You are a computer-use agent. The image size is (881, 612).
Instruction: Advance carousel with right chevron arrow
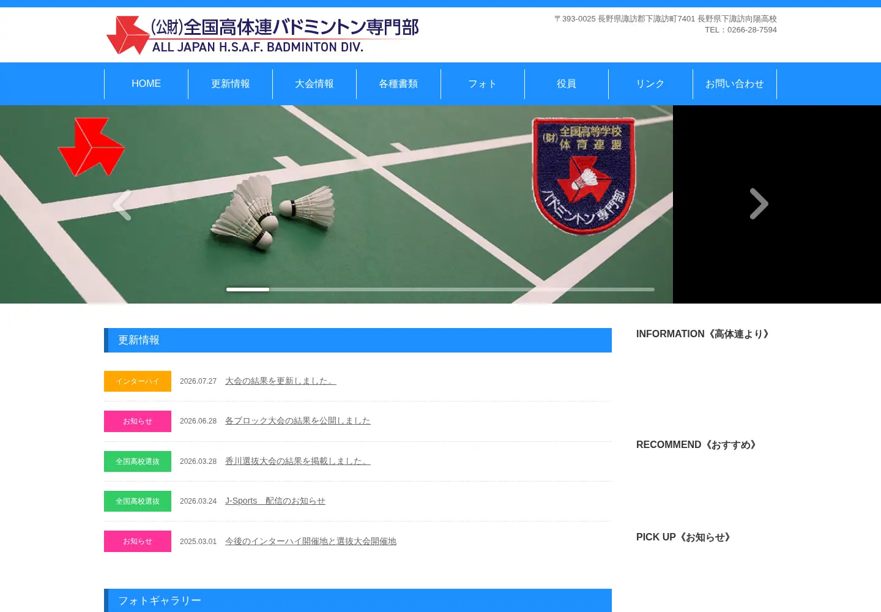[759, 204]
